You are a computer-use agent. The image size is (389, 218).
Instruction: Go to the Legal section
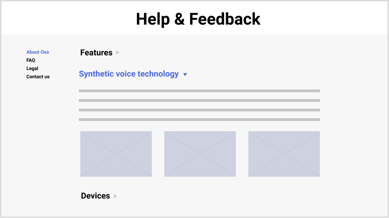tap(32, 68)
